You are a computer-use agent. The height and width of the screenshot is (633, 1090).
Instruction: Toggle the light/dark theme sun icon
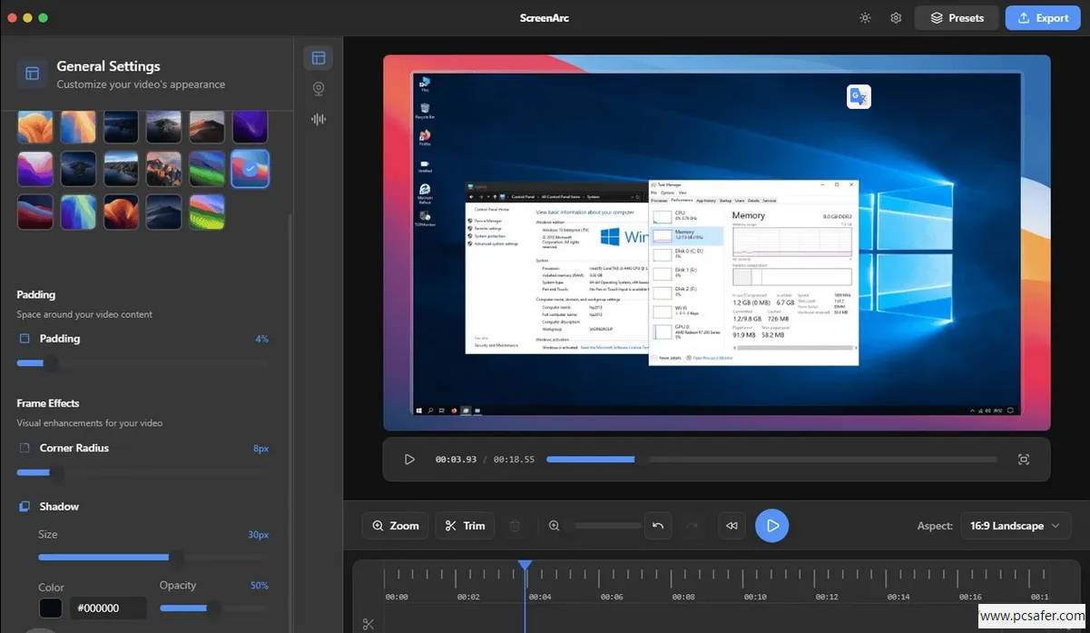click(x=865, y=18)
